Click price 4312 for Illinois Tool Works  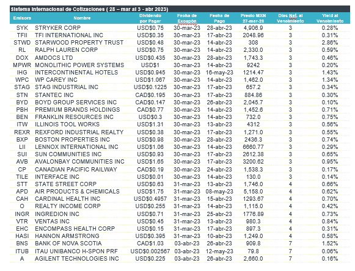[253, 125]
